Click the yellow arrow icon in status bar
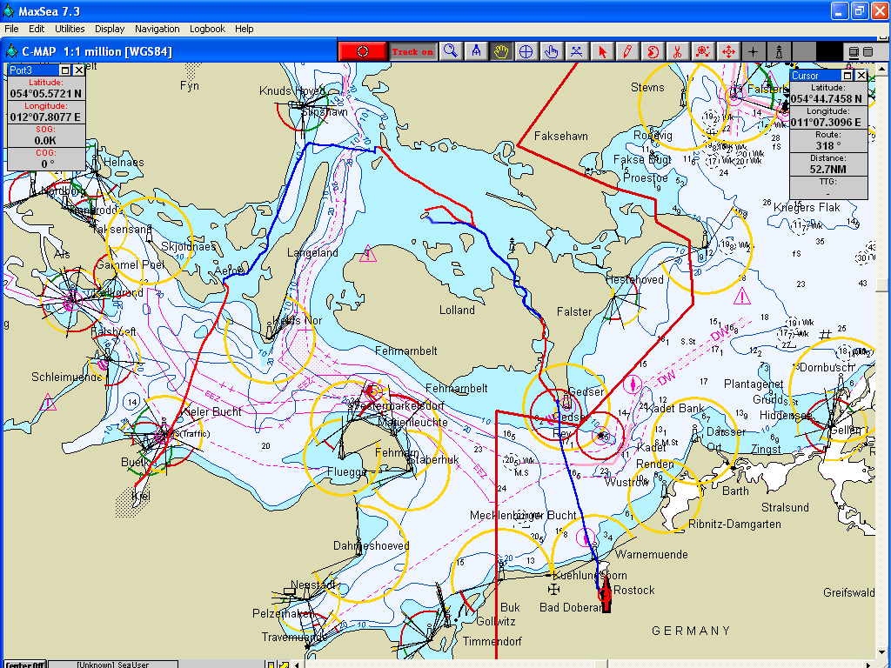 284,665
